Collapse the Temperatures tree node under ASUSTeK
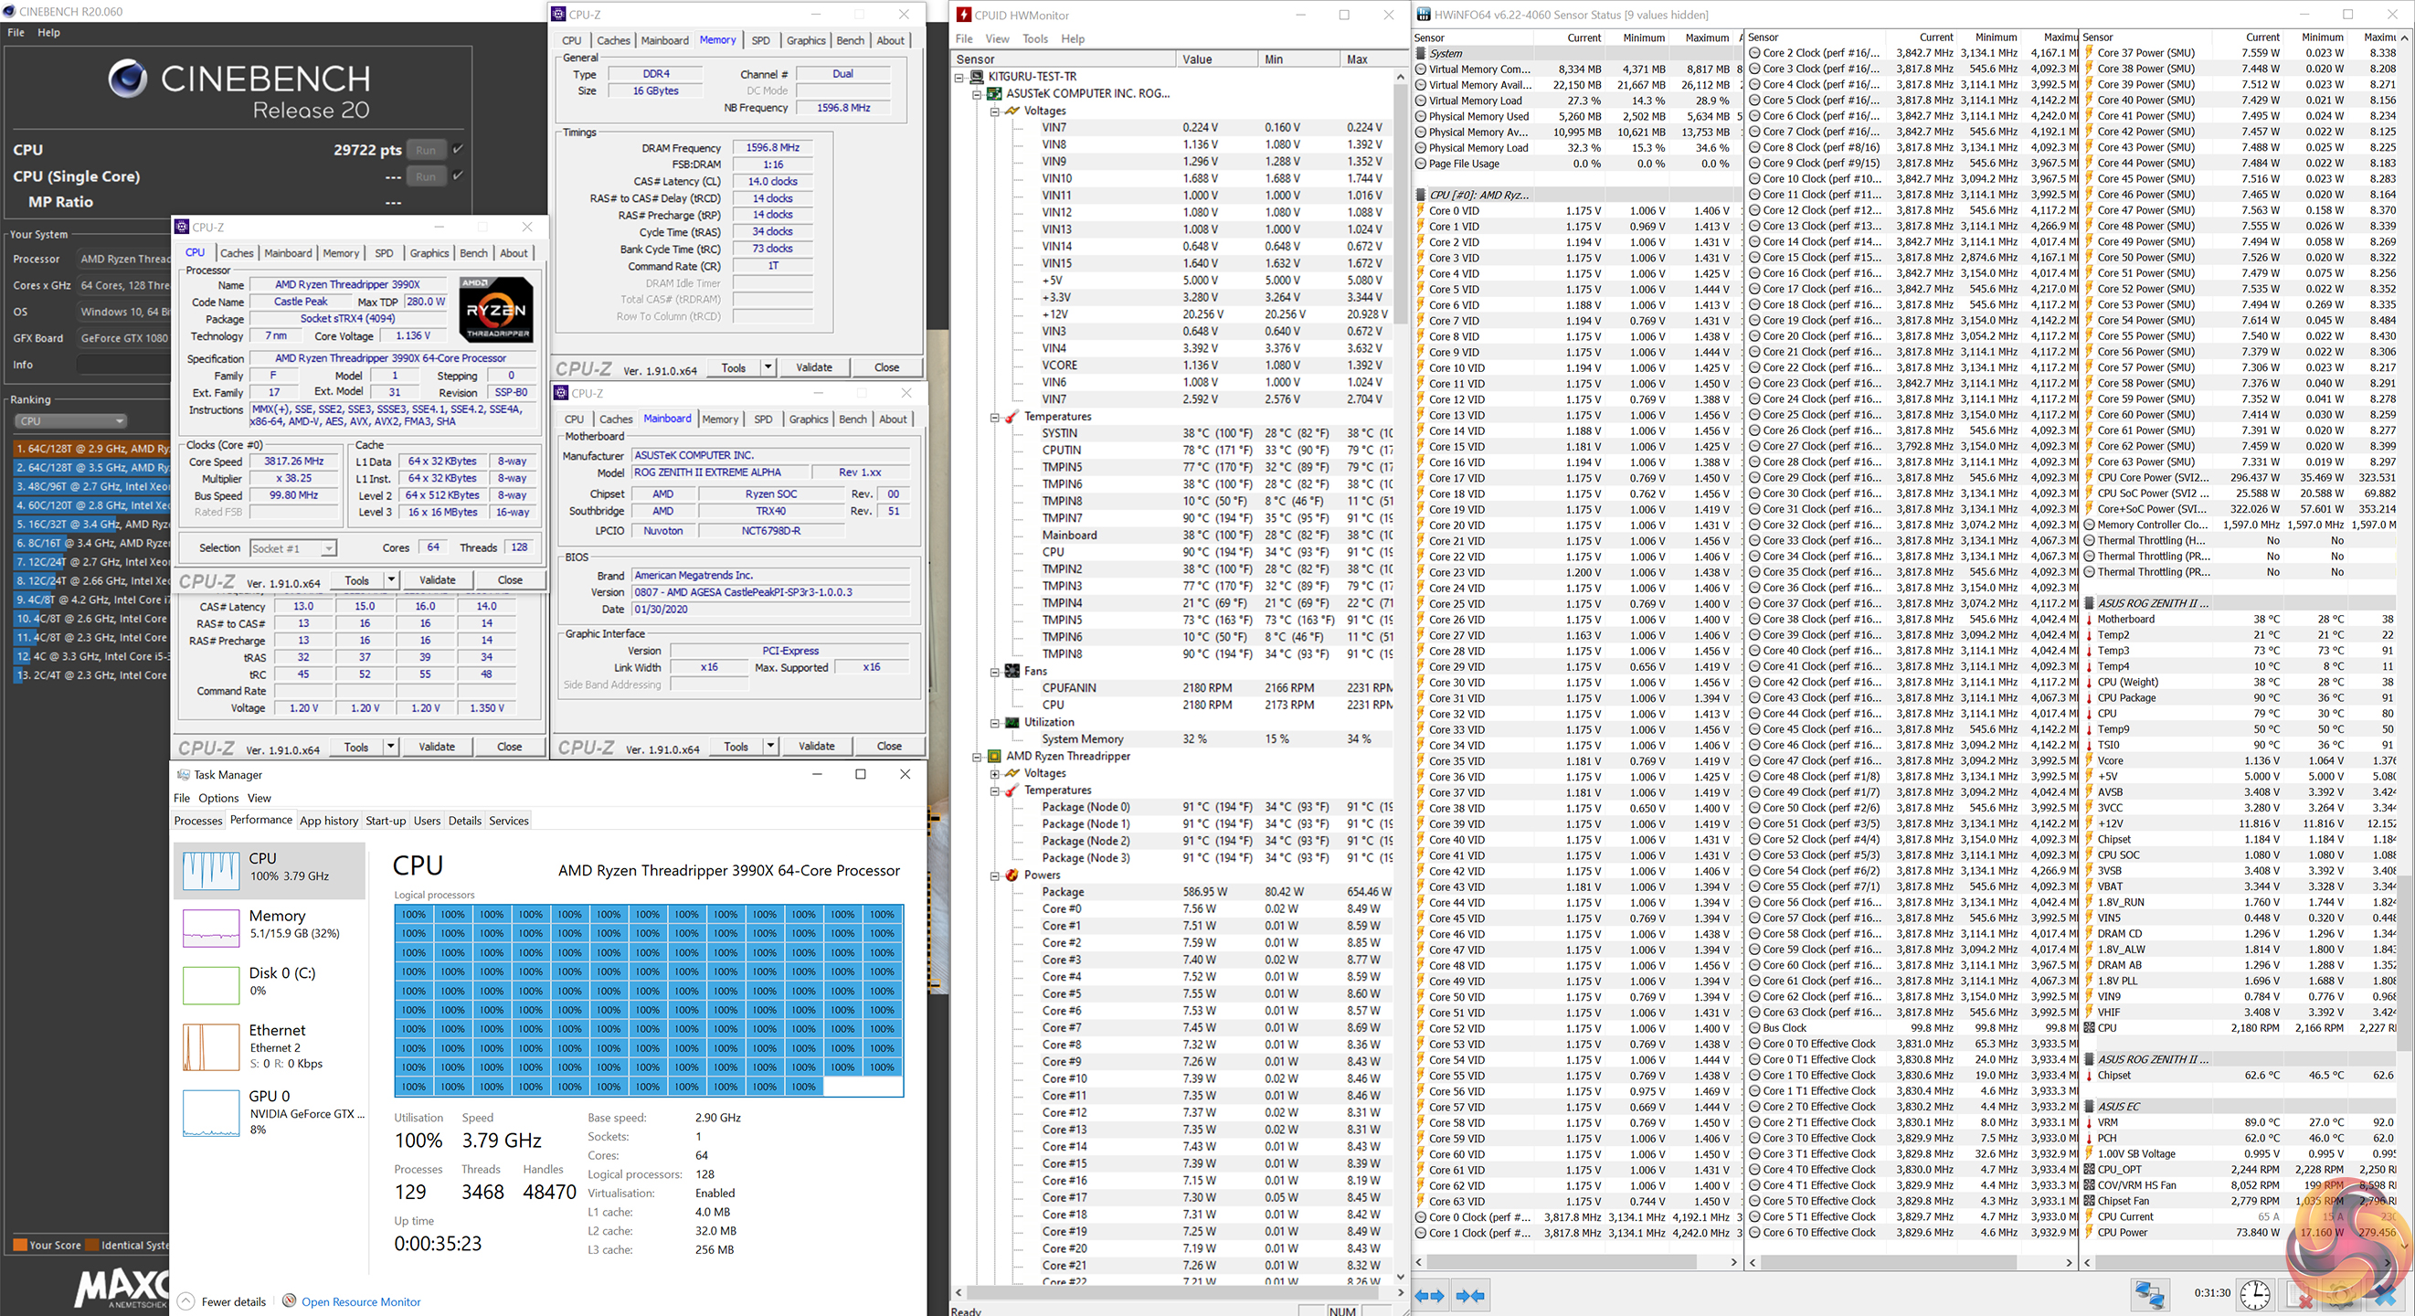Image resolution: width=2415 pixels, height=1316 pixels. click(995, 417)
